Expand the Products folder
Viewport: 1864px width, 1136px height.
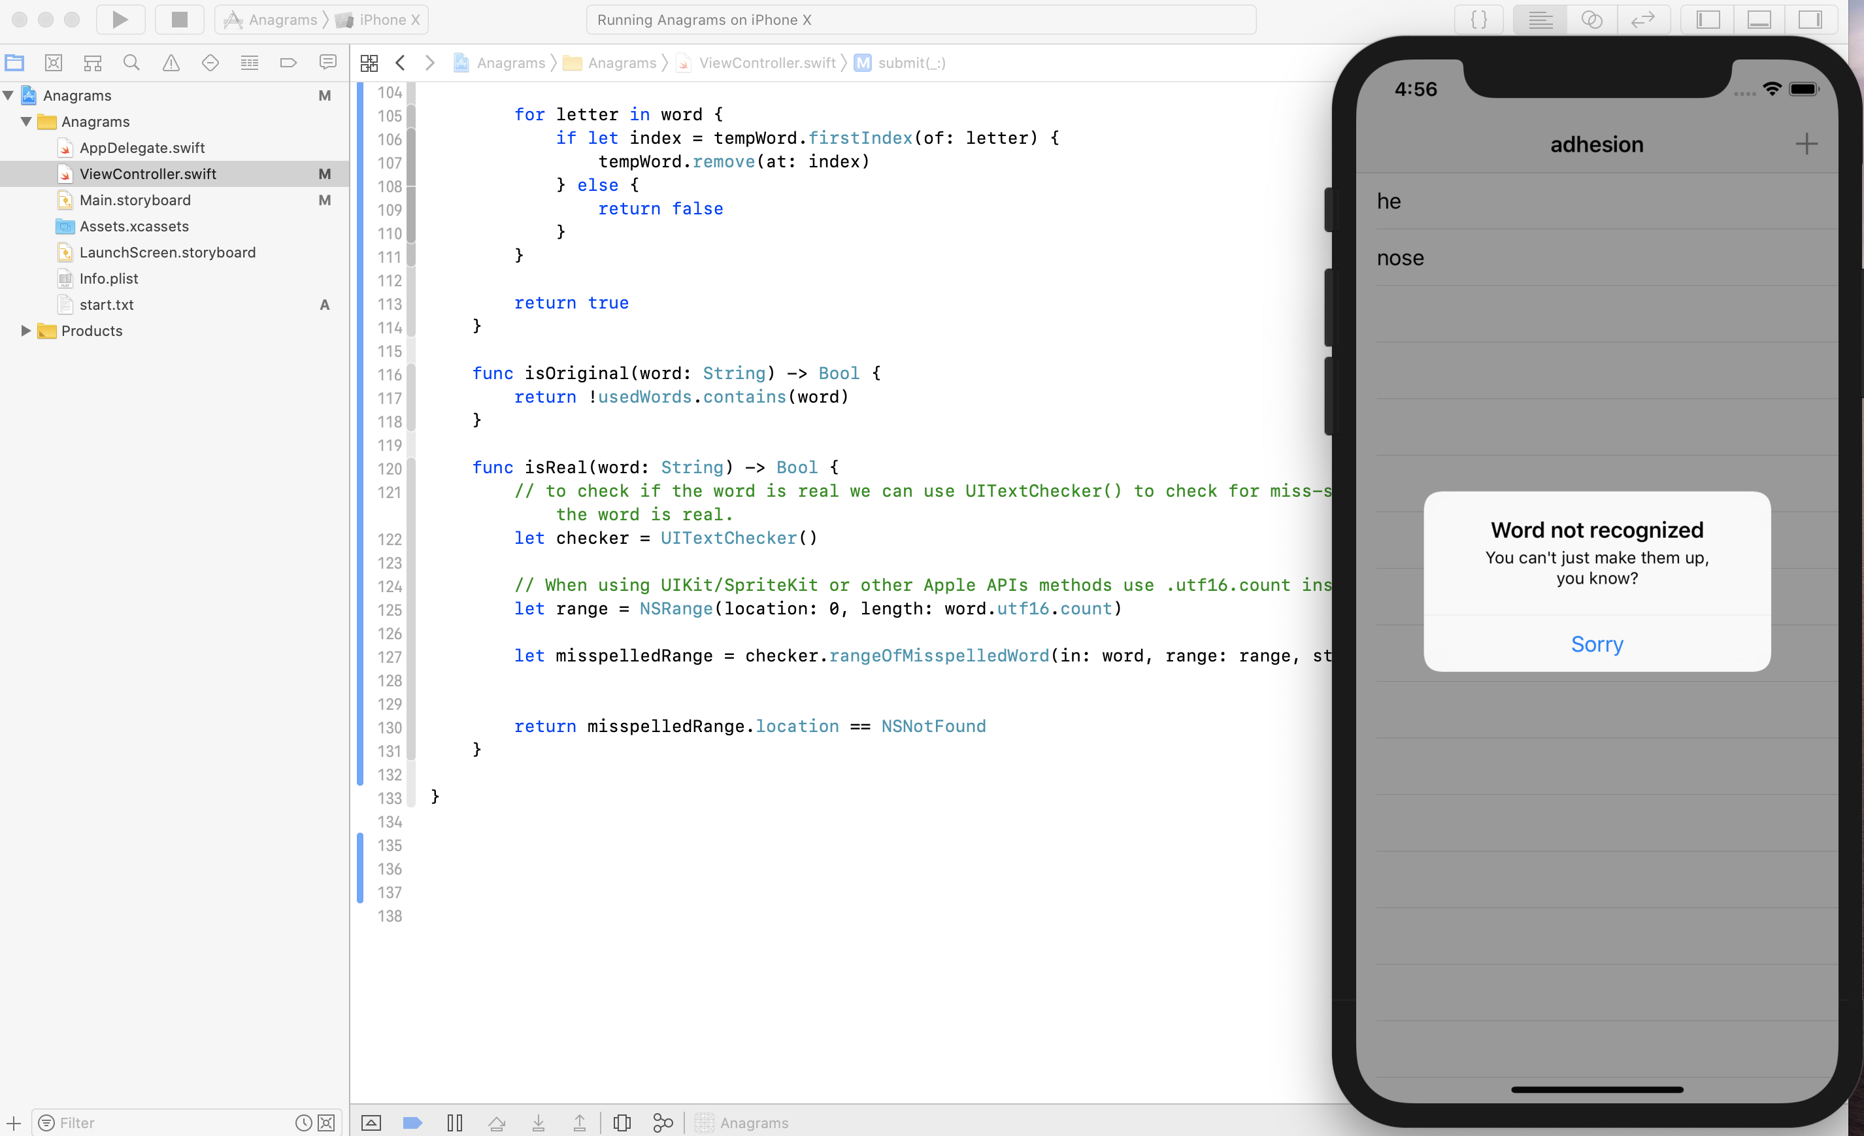click(x=25, y=331)
